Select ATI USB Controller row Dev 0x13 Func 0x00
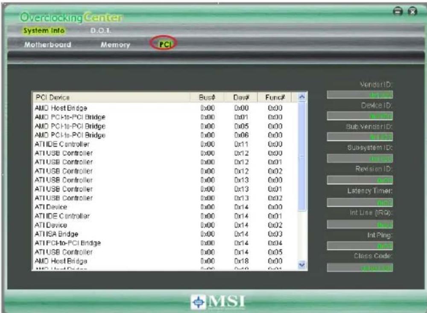427x313 pixels. [x=165, y=180]
